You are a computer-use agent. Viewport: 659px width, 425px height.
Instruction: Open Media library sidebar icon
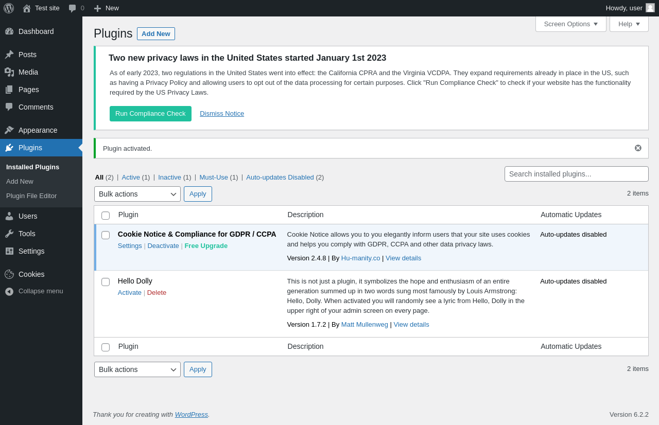9,72
